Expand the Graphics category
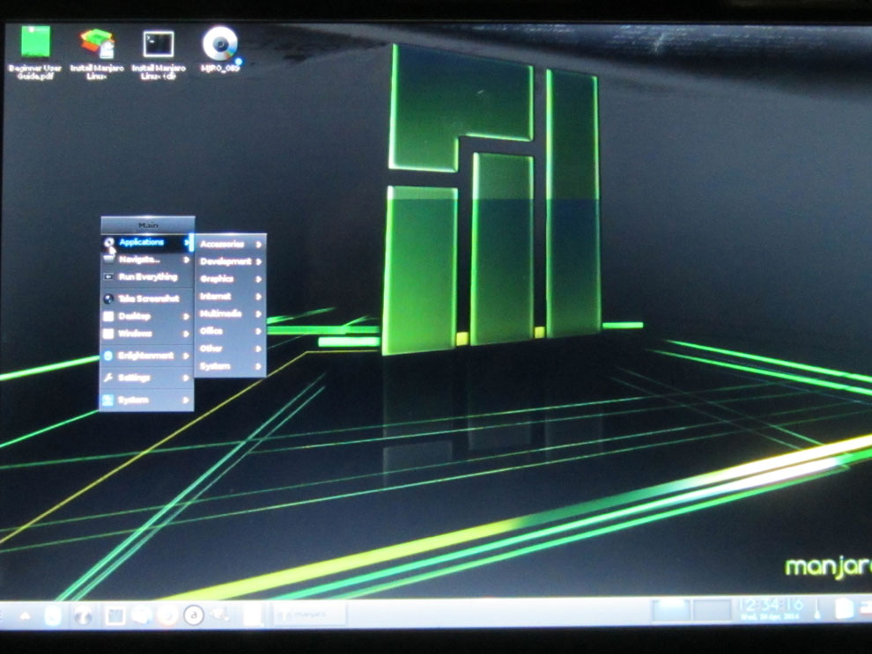This screenshot has height=654, width=872. pyautogui.click(x=230, y=279)
